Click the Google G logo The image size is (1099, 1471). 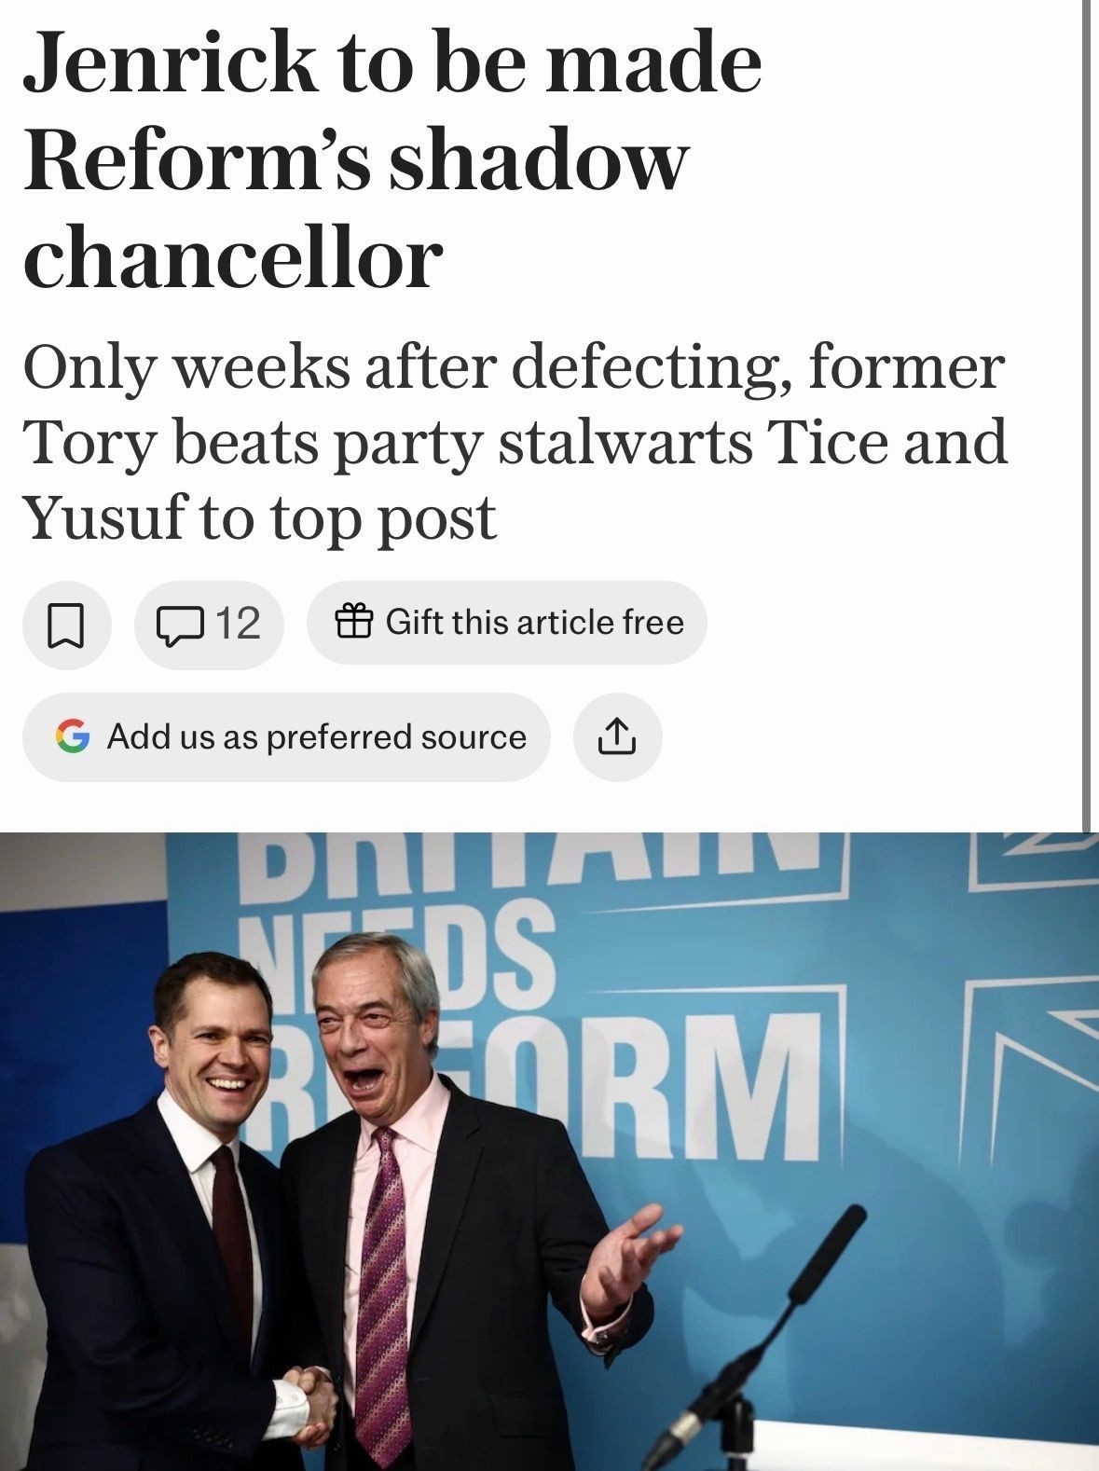(x=73, y=736)
